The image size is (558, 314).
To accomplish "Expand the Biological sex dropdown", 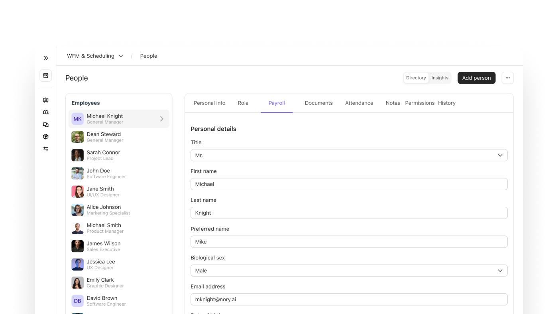I will coord(349,271).
